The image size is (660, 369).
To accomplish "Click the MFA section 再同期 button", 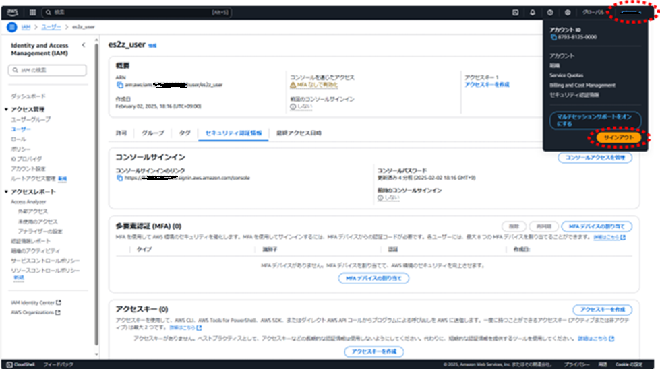I will [x=543, y=226].
